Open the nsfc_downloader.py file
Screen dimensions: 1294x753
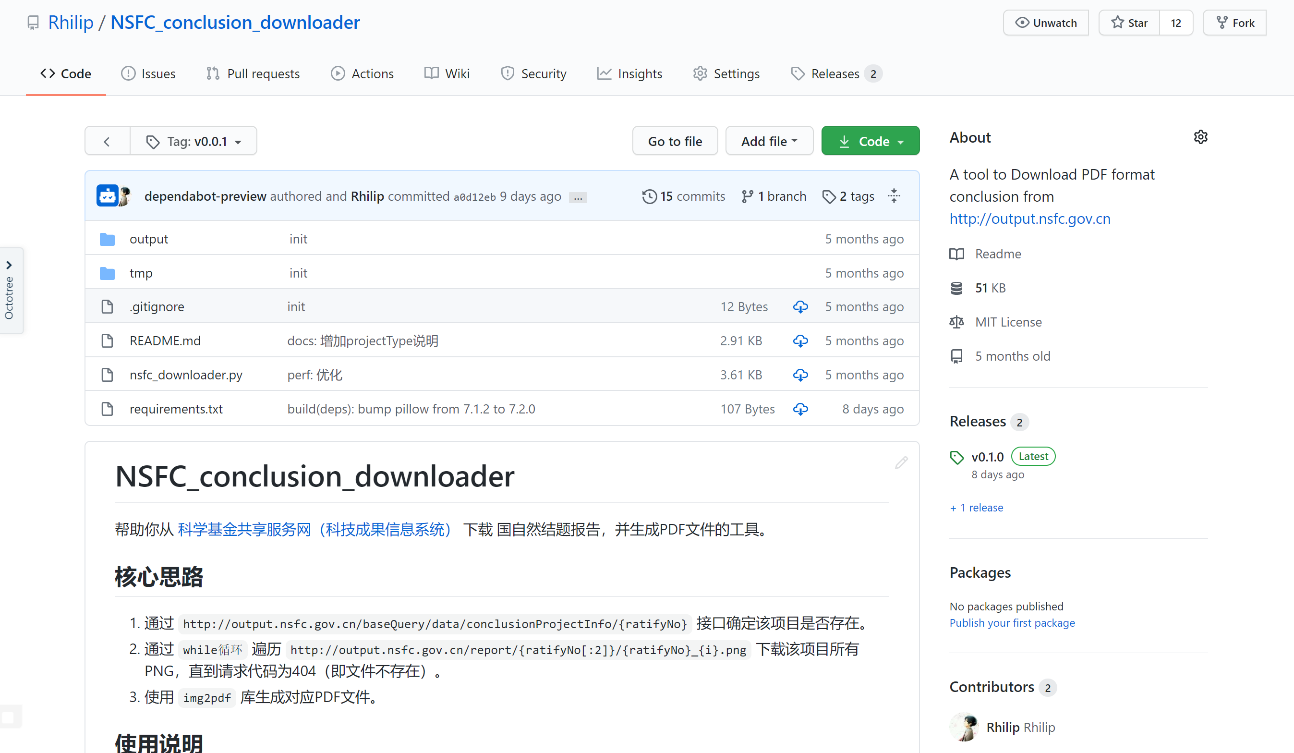[x=186, y=375]
